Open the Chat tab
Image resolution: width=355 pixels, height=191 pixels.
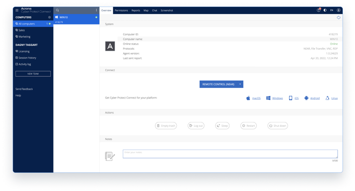pos(155,10)
